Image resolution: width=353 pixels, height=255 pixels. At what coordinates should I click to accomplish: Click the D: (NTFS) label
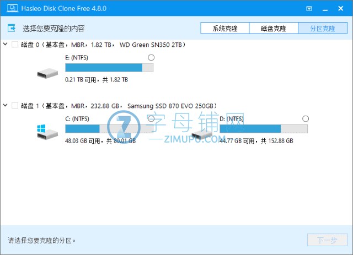(232, 119)
